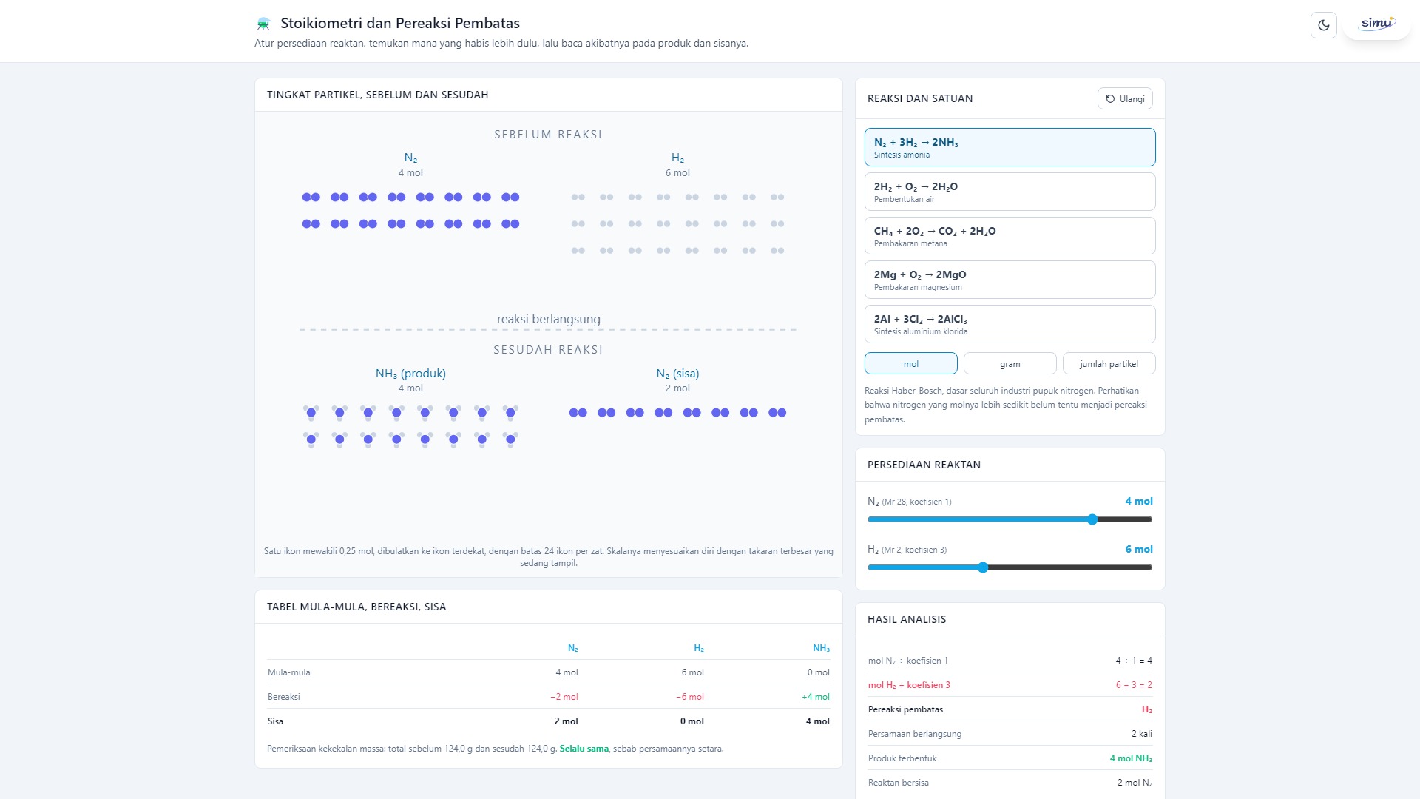Switch units to gram
This screenshot has width=1420, height=799.
[x=1010, y=364]
